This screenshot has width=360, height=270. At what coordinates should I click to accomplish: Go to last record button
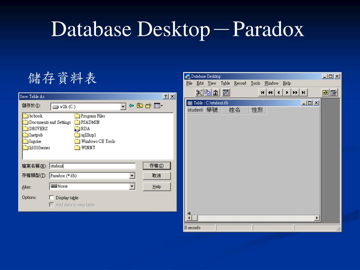click(303, 92)
